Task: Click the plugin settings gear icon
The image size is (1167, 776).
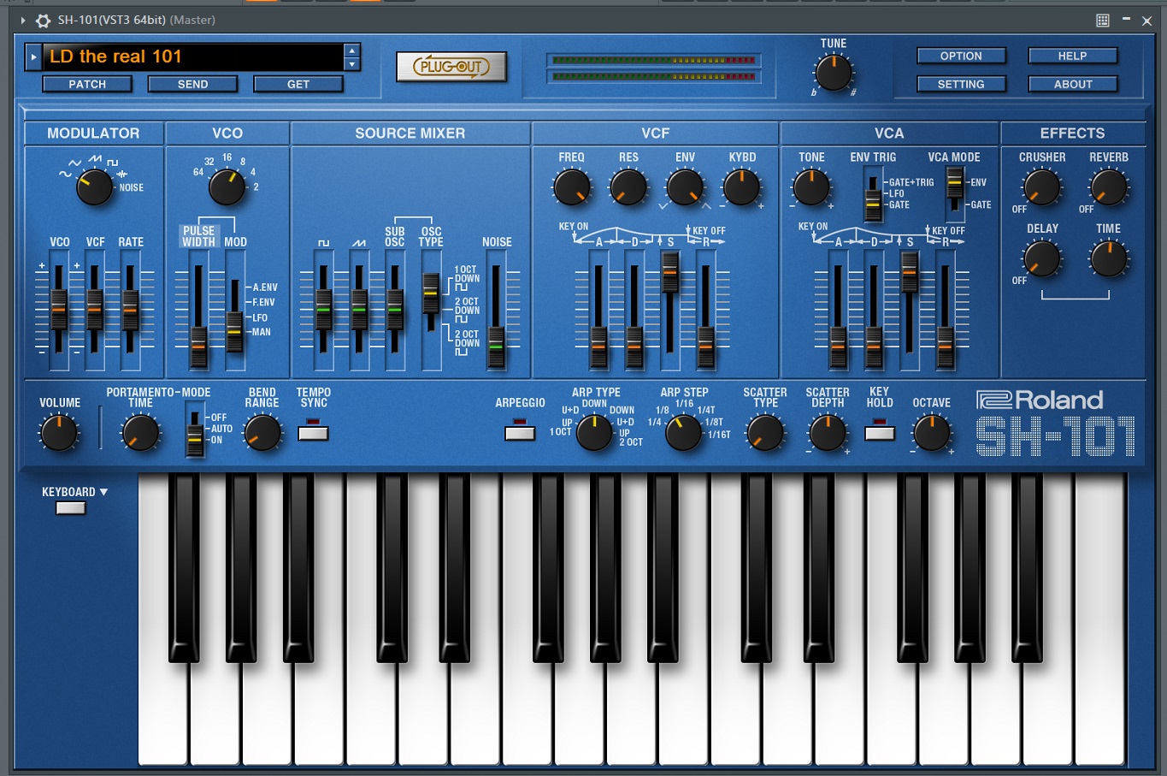Action: click(x=43, y=20)
